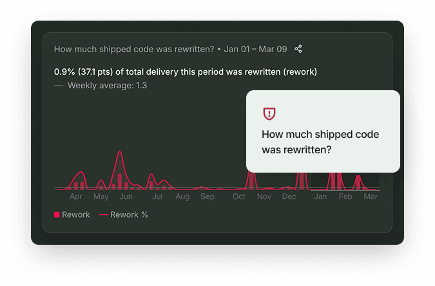Select the Oct axis label
Viewport: 435px width, 286px height.
[x=239, y=196]
